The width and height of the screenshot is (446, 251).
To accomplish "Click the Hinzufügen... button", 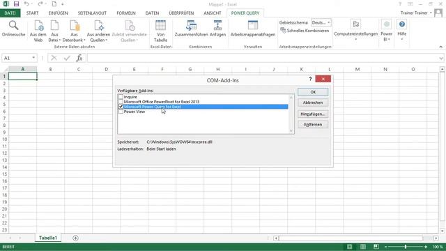I will pos(313,114).
